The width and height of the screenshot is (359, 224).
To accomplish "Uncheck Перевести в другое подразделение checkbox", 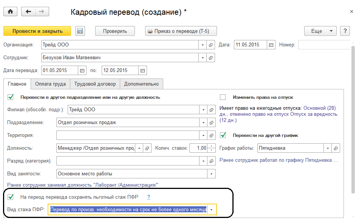I will [x=11, y=97].
